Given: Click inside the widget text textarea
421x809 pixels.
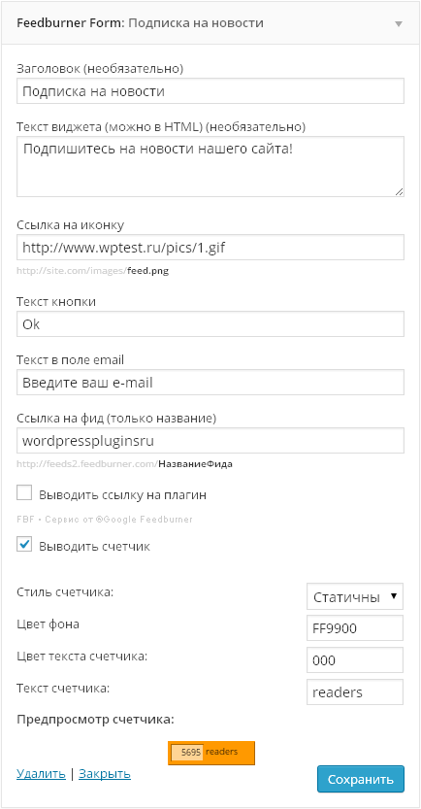Looking at the screenshot, I should [210, 167].
